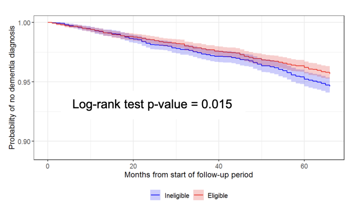Click the x-axis title about follow-up months
Screen dimensions: 353x208
pos(189,175)
